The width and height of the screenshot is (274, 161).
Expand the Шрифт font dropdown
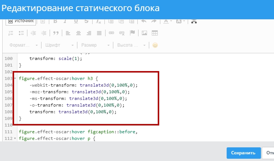(59, 45)
